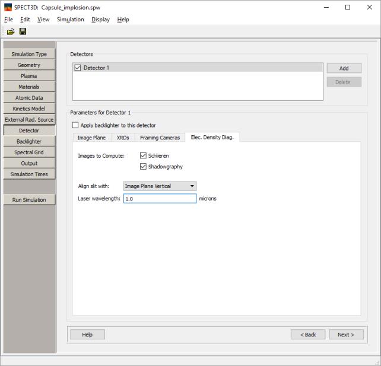
Task: Switch to the Framing Cameras tab
Action: point(160,138)
